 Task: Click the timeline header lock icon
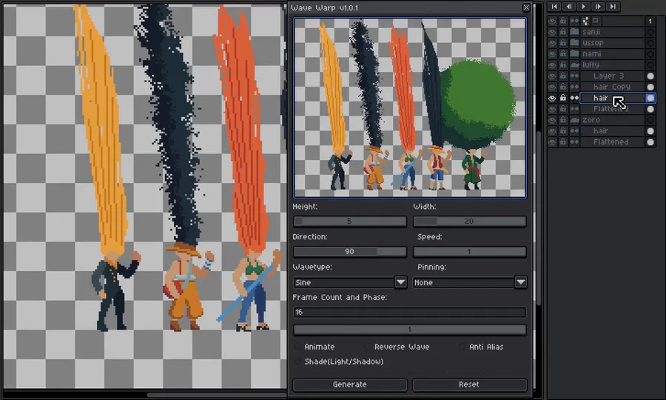click(563, 21)
